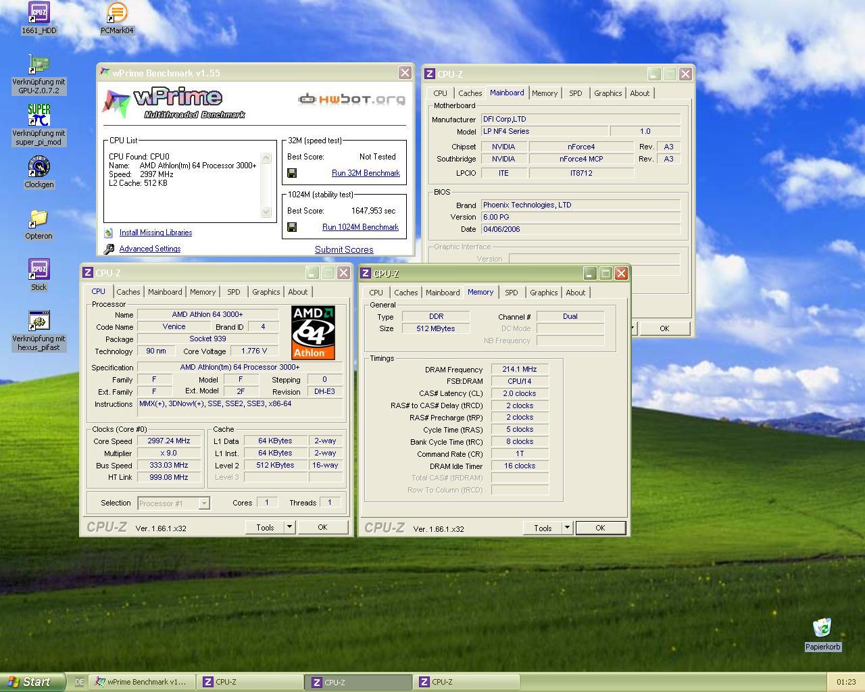865x692 pixels.
Task: Run the 32M Benchmark link
Action: [x=366, y=173]
